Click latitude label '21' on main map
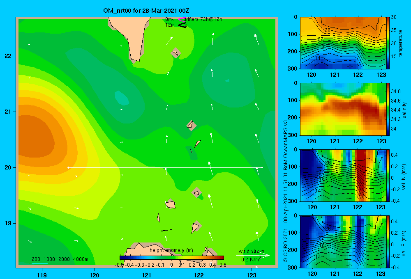This screenshot has width=411, height=279. (x=8, y=112)
